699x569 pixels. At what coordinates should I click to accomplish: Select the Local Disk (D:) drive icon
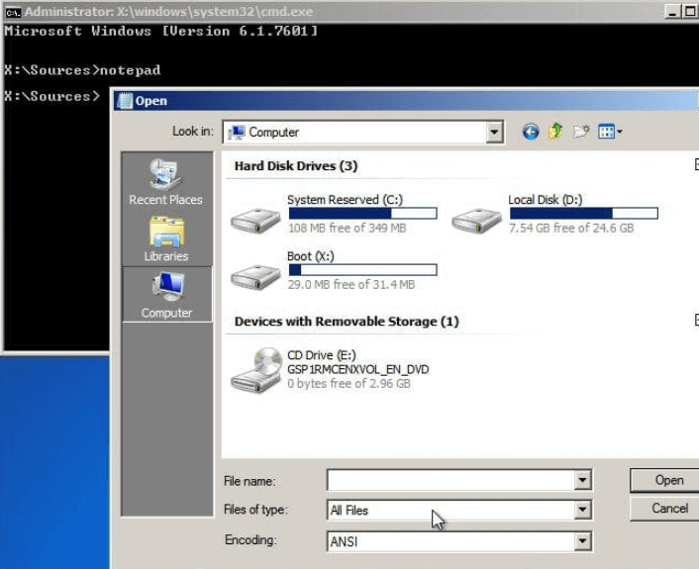pyautogui.click(x=476, y=220)
